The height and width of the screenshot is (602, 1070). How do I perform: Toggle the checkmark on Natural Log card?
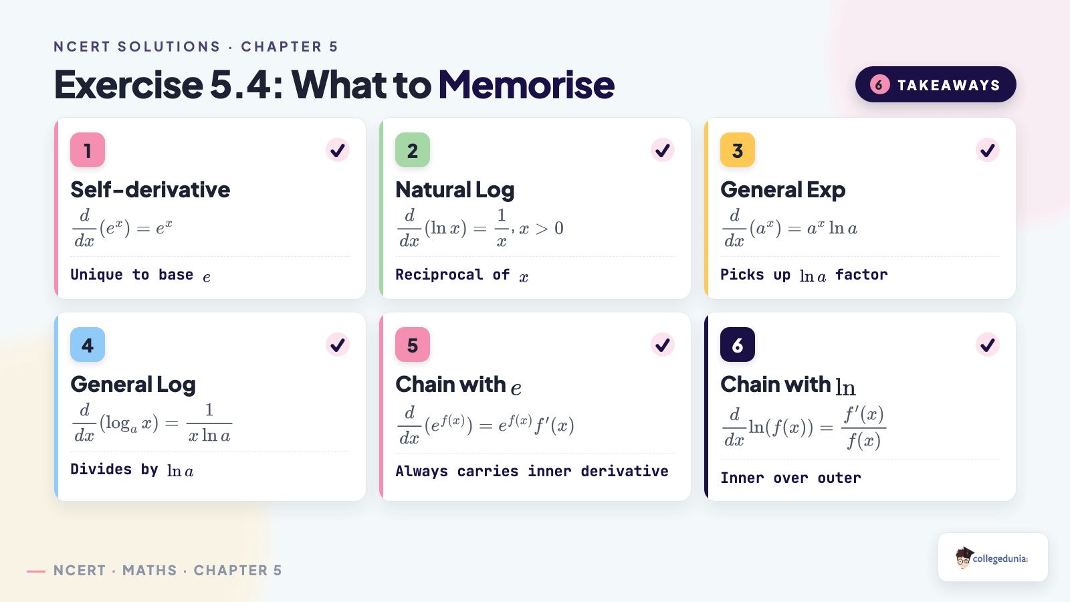(663, 150)
